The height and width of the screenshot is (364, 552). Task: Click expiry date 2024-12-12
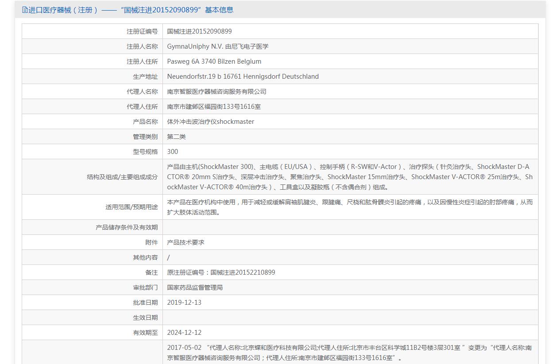tap(184, 333)
